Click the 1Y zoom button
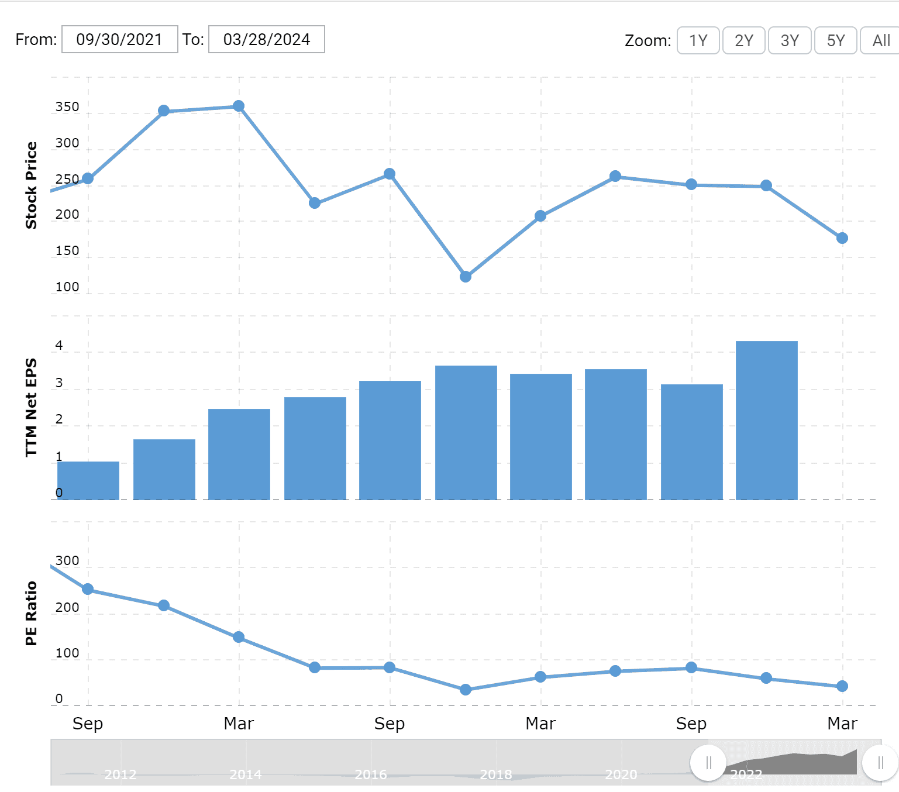 click(698, 40)
